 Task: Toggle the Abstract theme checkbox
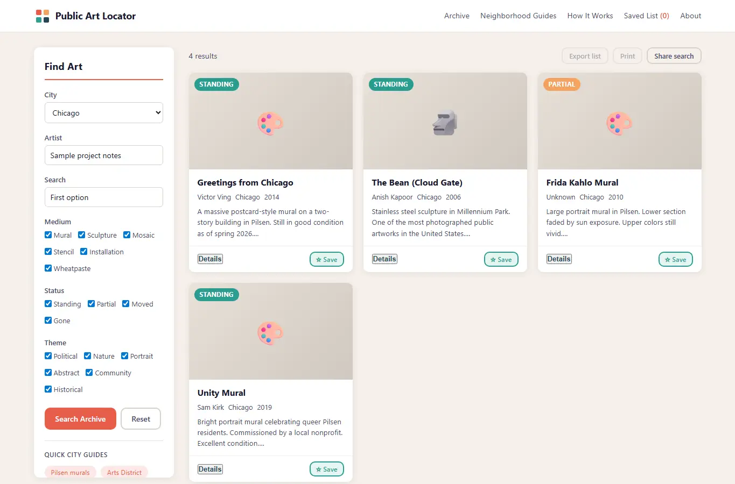tap(48, 373)
